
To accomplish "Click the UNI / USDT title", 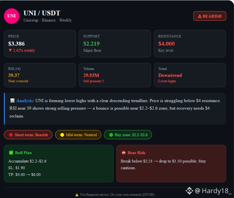I will [x=42, y=13].
